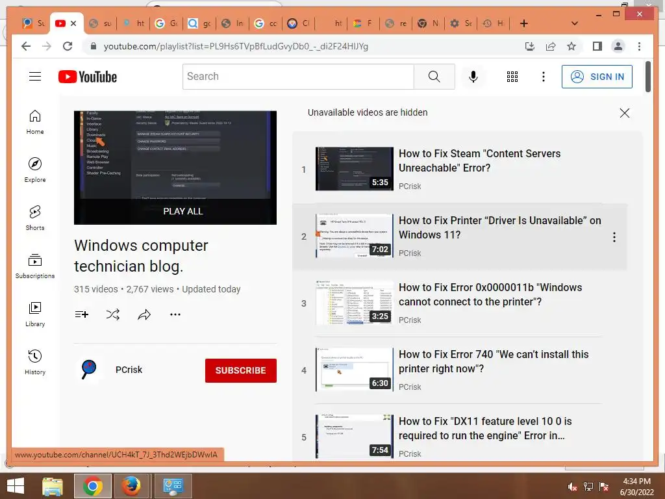Bookmark this page with star icon
This screenshot has height=499, width=665.
coord(571,46)
